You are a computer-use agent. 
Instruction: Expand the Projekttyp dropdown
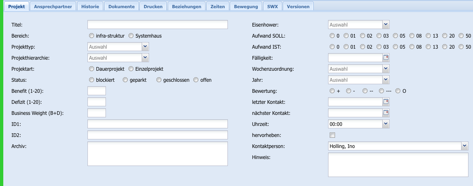(145, 47)
